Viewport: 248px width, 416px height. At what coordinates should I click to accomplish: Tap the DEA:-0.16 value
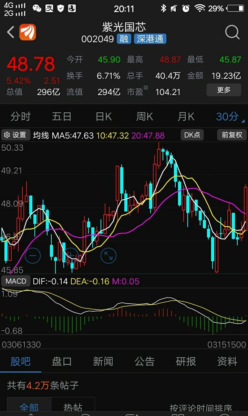pyautogui.click(x=90, y=282)
